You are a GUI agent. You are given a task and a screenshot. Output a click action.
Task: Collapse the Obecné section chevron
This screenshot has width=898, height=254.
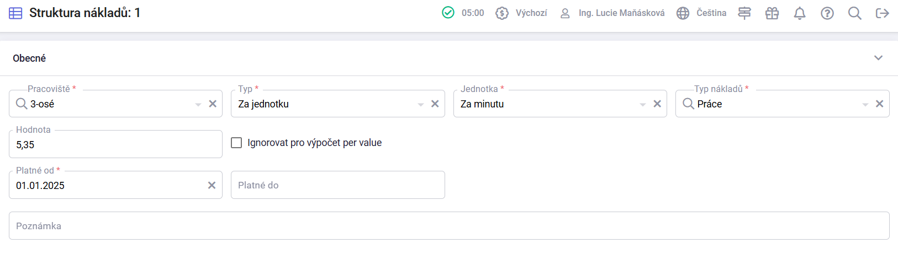[878, 58]
